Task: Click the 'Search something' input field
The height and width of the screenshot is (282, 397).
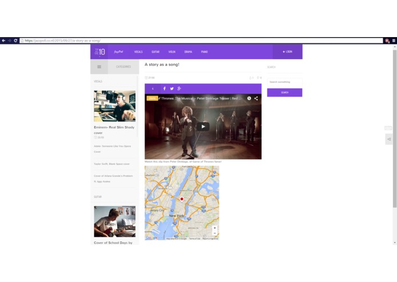Action: (x=284, y=82)
